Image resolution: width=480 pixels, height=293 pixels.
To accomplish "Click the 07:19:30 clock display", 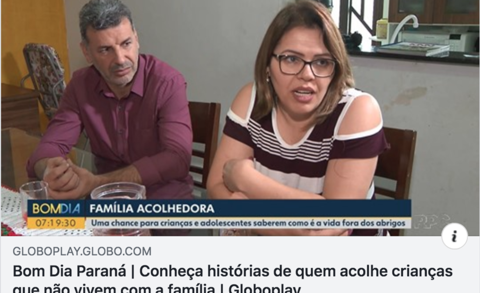I will tap(56, 223).
